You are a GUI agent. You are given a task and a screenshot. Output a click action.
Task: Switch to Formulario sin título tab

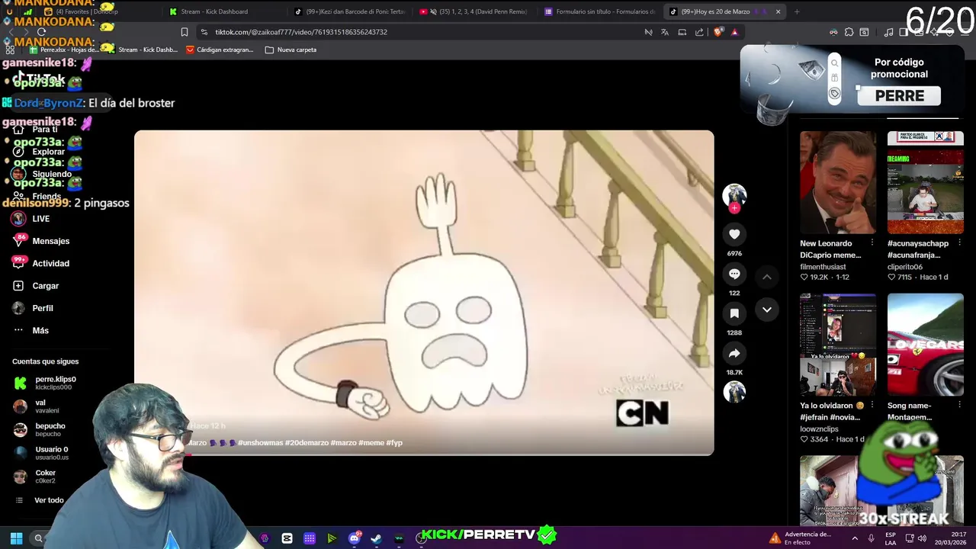coord(600,11)
